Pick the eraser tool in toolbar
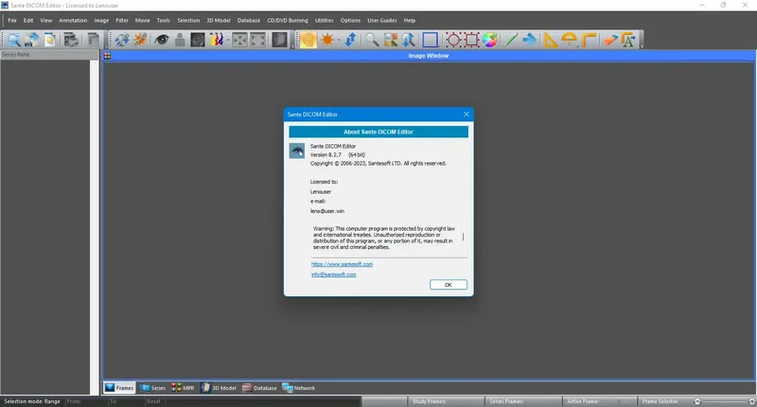This screenshot has height=407, width=757. [610, 40]
